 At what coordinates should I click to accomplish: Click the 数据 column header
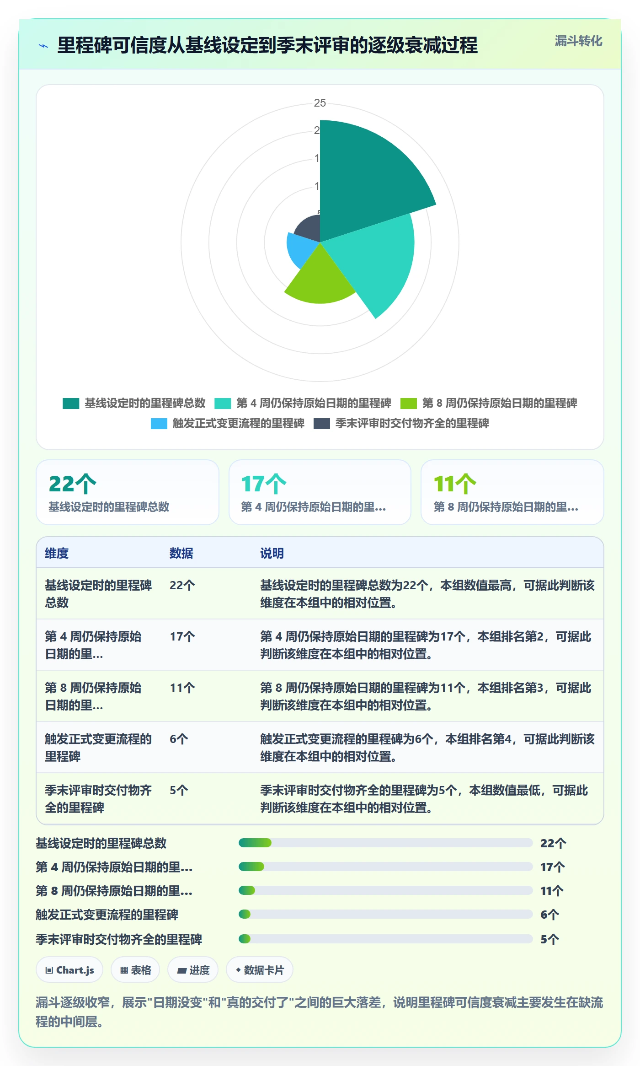[181, 553]
